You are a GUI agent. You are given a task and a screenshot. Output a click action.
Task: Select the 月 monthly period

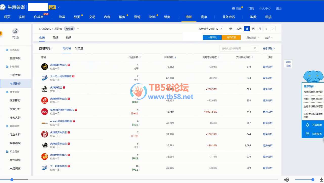260,29
